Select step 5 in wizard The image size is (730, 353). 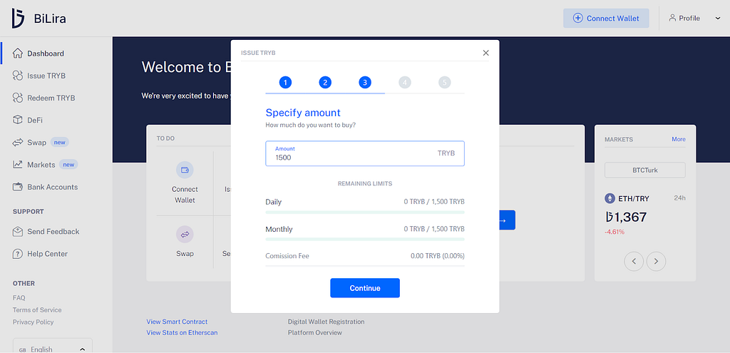445,83
